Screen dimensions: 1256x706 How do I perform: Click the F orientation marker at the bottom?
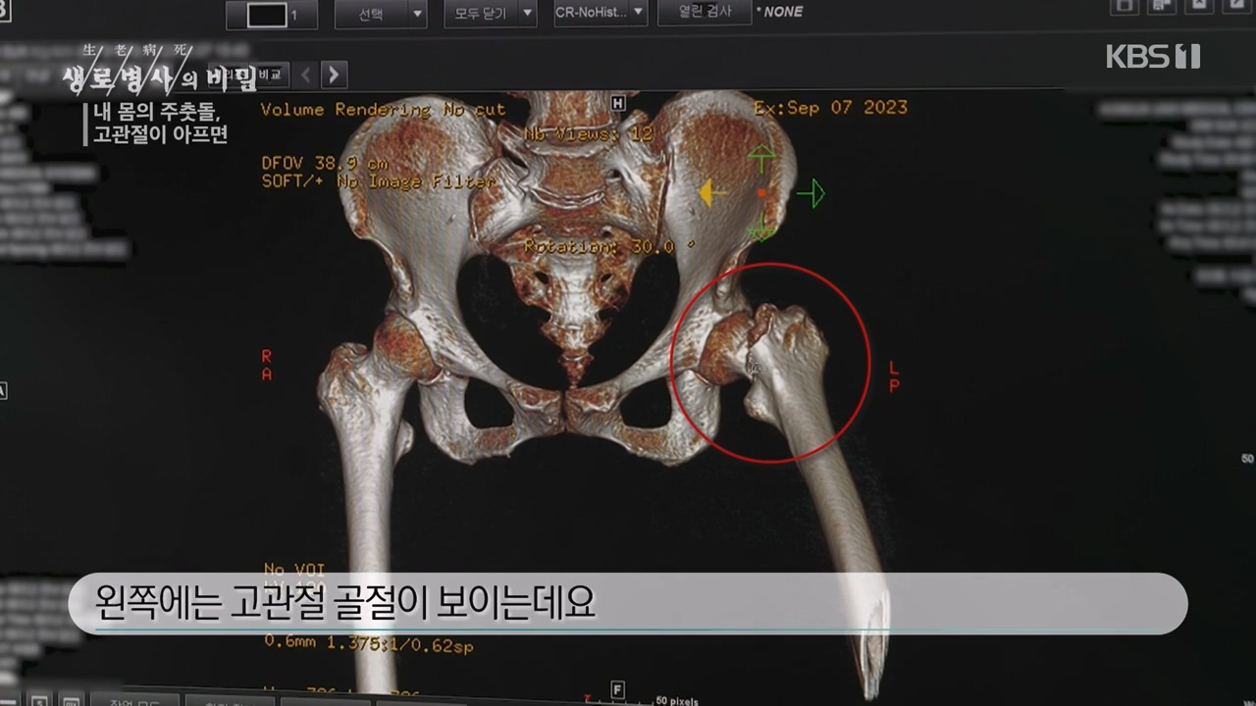pyautogui.click(x=617, y=690)
